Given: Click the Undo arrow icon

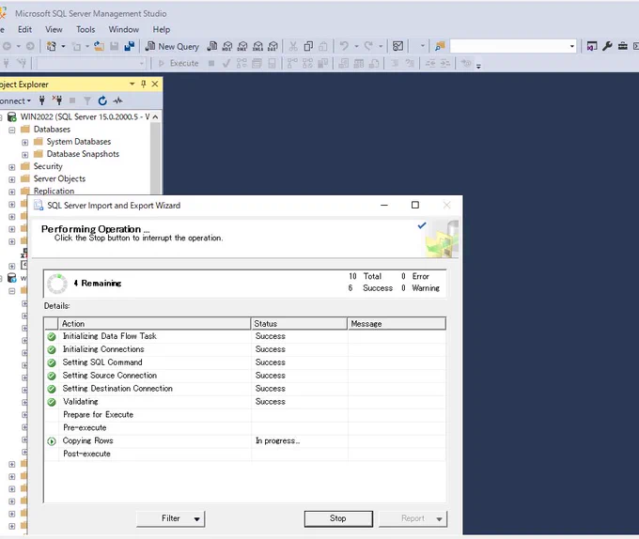Looking at the screenshot, I should point(344,46).
